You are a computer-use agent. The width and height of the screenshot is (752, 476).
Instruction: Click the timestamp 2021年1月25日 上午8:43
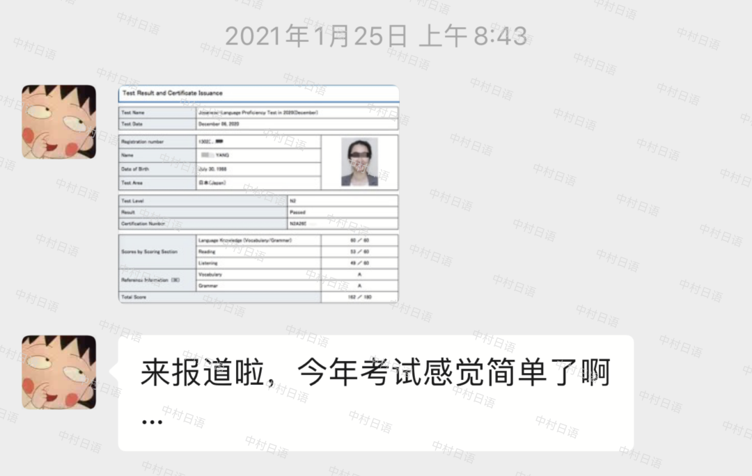(x=375, y=36)
